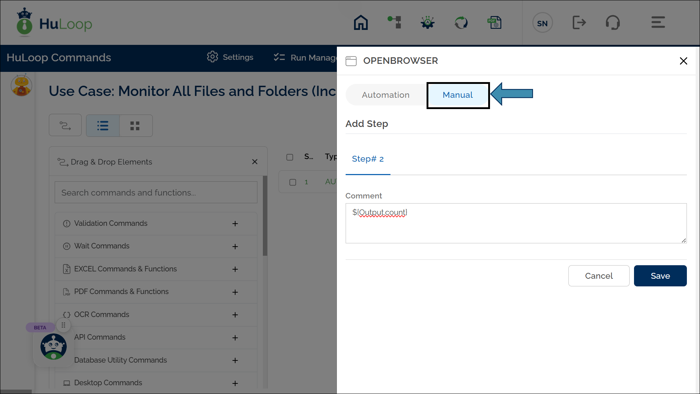
Task: Save the OPENBROWSER step
Action: pyautogui.click(x=660, y=276)
